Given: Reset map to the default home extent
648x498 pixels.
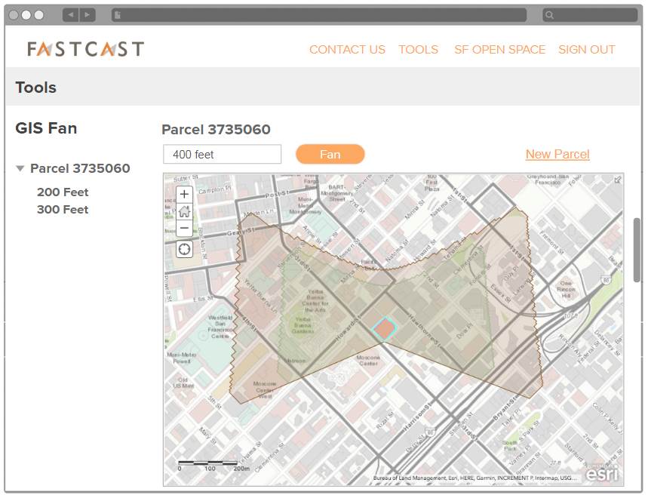Looking at the screenshot, I should (184, 211).
